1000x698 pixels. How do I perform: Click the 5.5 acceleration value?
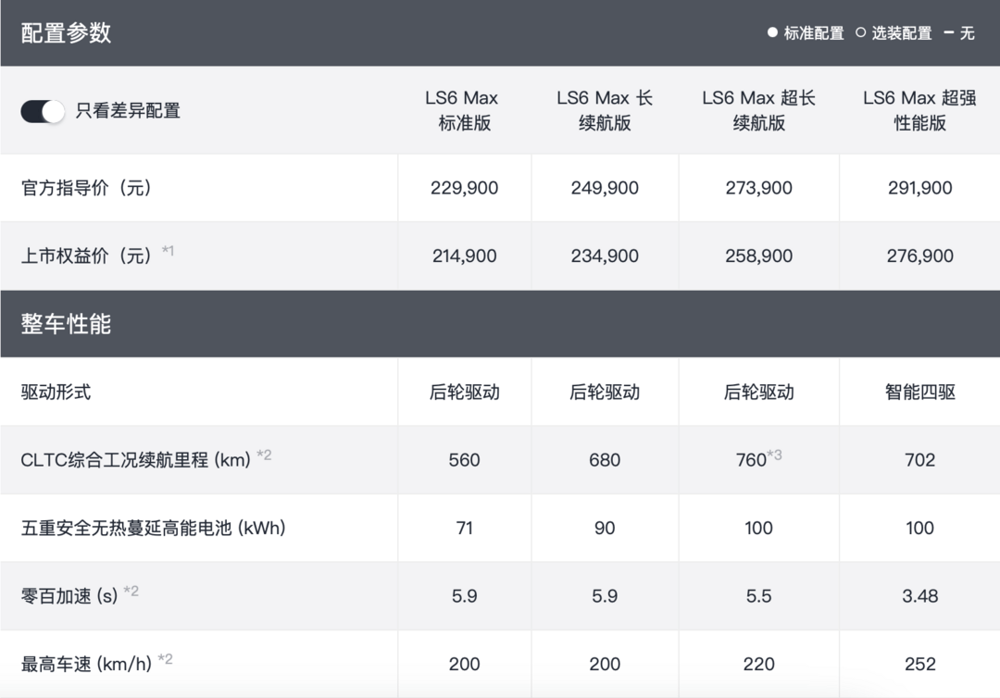[x=759, y=596]
